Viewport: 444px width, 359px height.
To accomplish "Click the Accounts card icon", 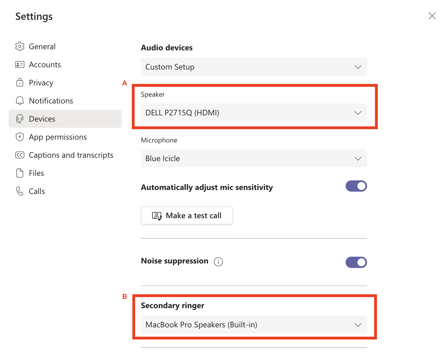I will [x=20, y=64].
